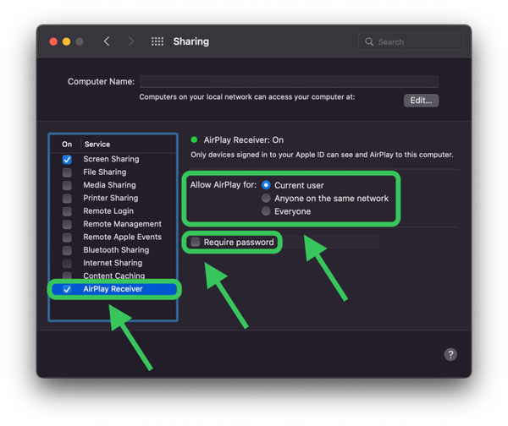Image resolution: width=508 pixels, height=426 pixels.
Task: Turn on the Remote Management checkbox
Action: (x=67, y=224)
